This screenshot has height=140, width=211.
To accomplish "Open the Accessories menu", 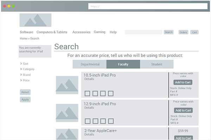I will click(81, 32).
